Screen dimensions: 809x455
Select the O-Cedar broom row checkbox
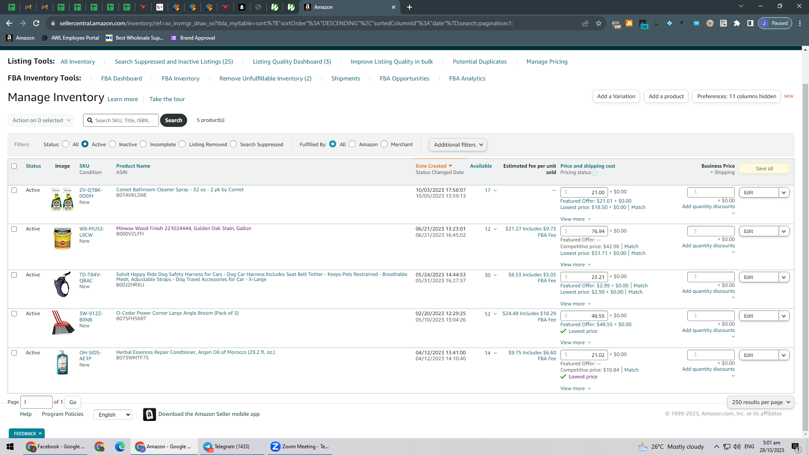[x=14, y=314]
